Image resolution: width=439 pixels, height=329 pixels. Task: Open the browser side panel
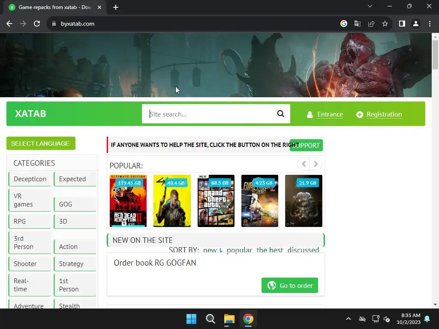point(402,24)
